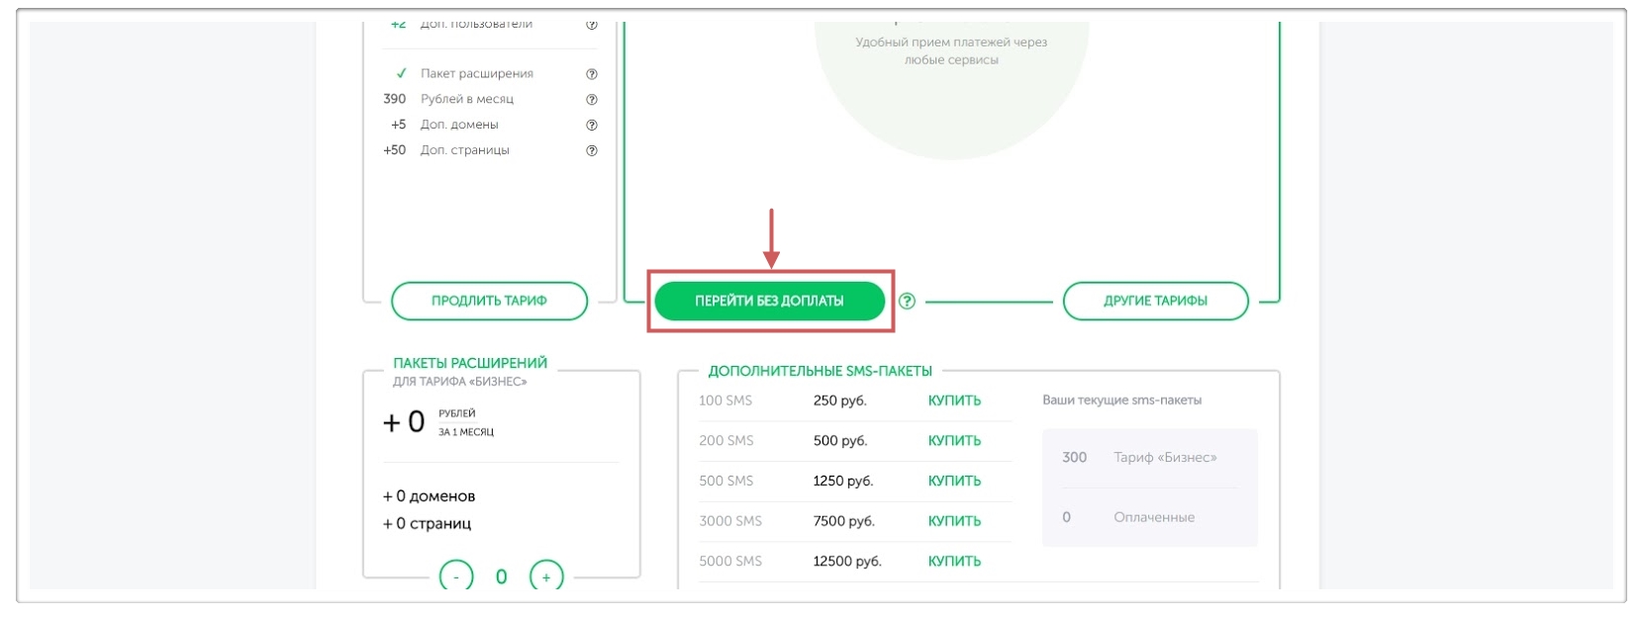The image size is (1644, 618).
Task: Decrease extension packages with minus button
Action: (x=456, y=576)
